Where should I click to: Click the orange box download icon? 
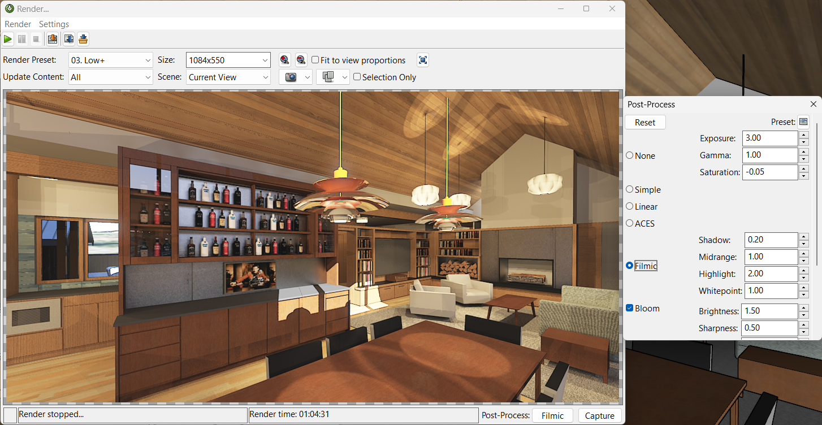point(83,39)
